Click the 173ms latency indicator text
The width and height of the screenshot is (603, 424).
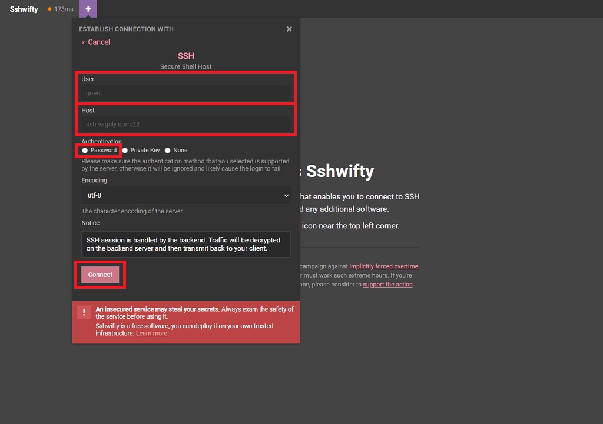click(x=64, y=9)
